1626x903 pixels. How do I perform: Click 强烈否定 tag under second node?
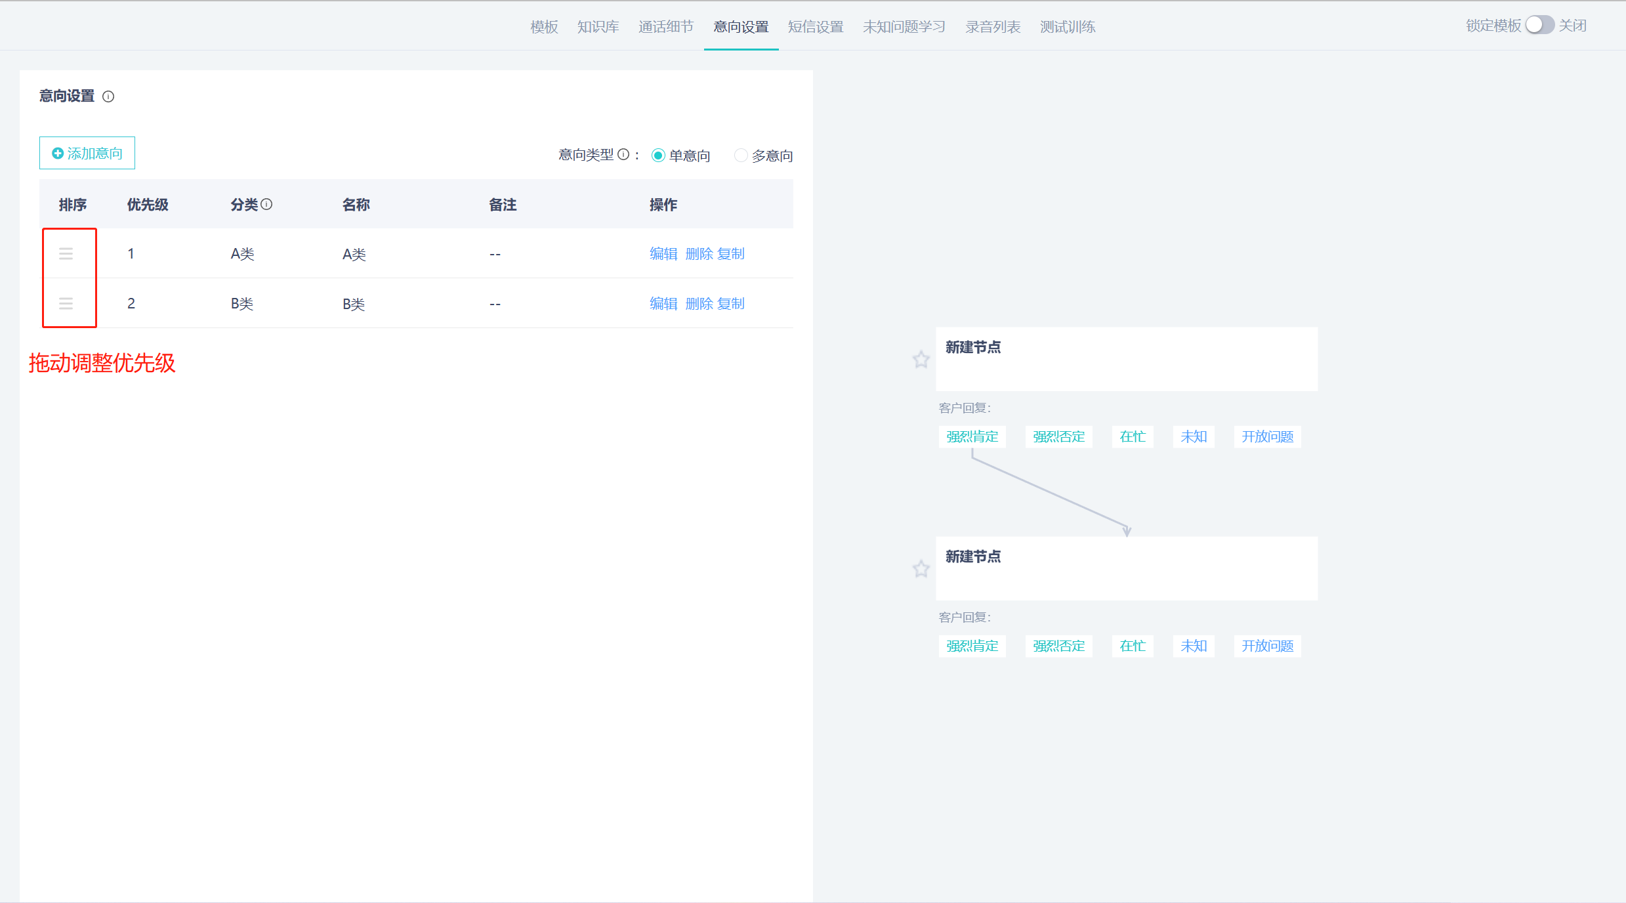tap(1058, 646)
